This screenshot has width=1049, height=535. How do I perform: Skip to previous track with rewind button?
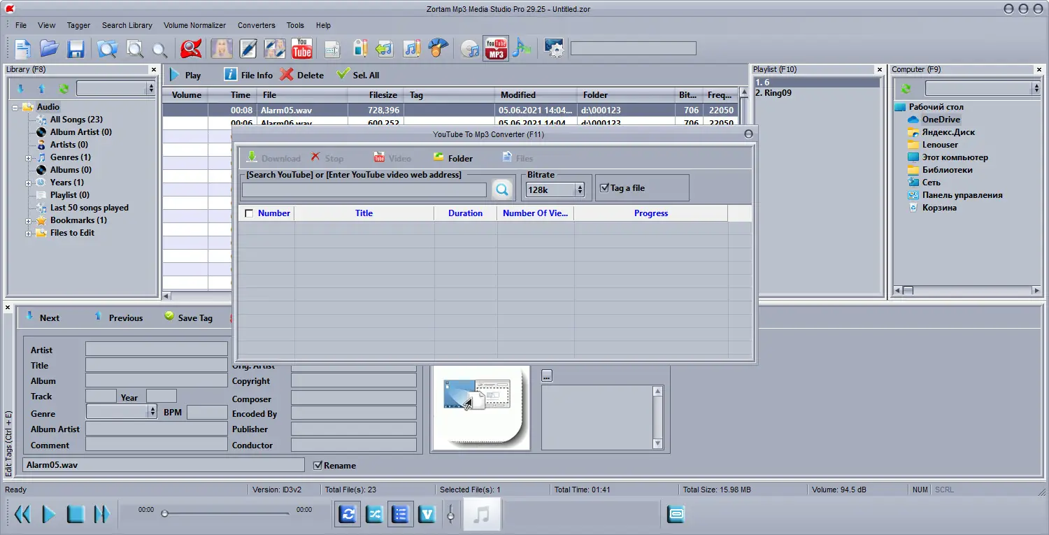point(22,515)
